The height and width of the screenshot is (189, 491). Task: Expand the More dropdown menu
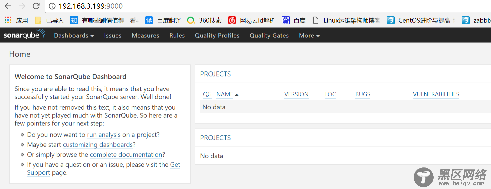(309, 36)
